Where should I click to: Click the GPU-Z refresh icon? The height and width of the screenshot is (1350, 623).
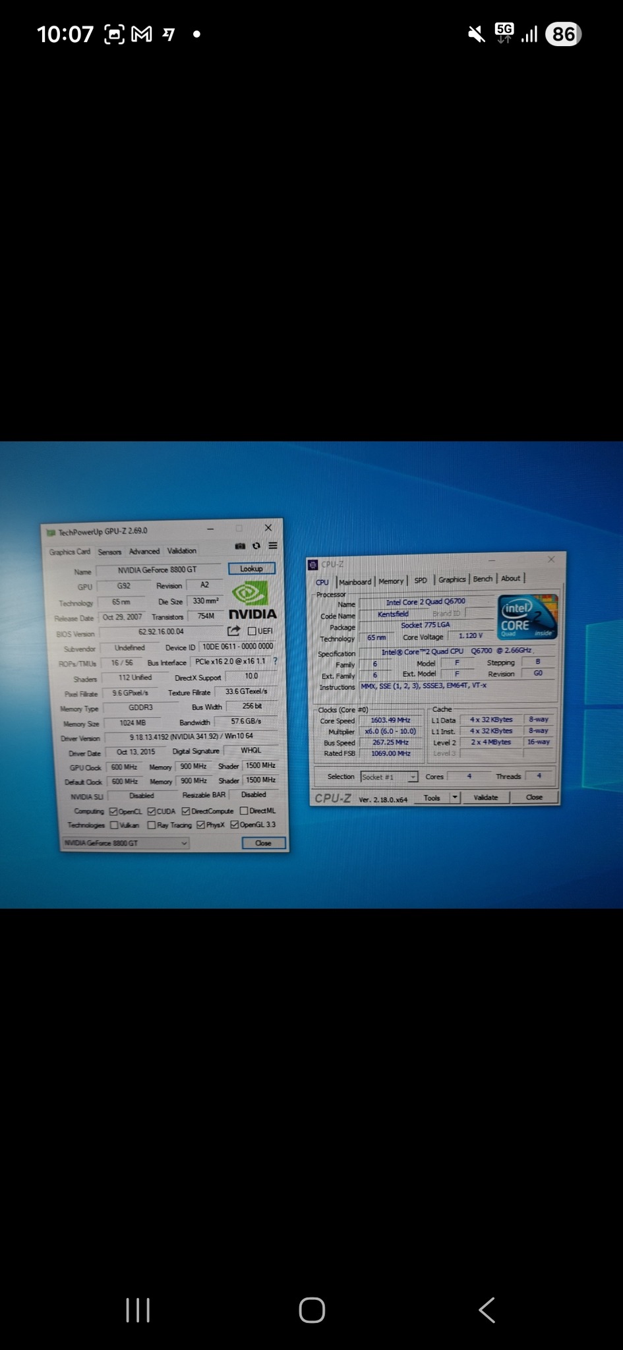pos(256,546)
